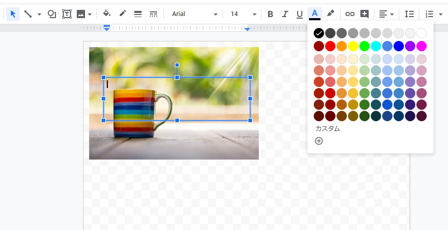Image resolution: width=448 pixels, height=230 pixels.
Task: Click the rainbow striped mug image
Action: point(143,113)
